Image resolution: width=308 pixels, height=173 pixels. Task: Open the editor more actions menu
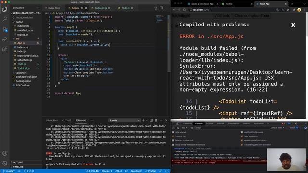click(x=166, y=8)
